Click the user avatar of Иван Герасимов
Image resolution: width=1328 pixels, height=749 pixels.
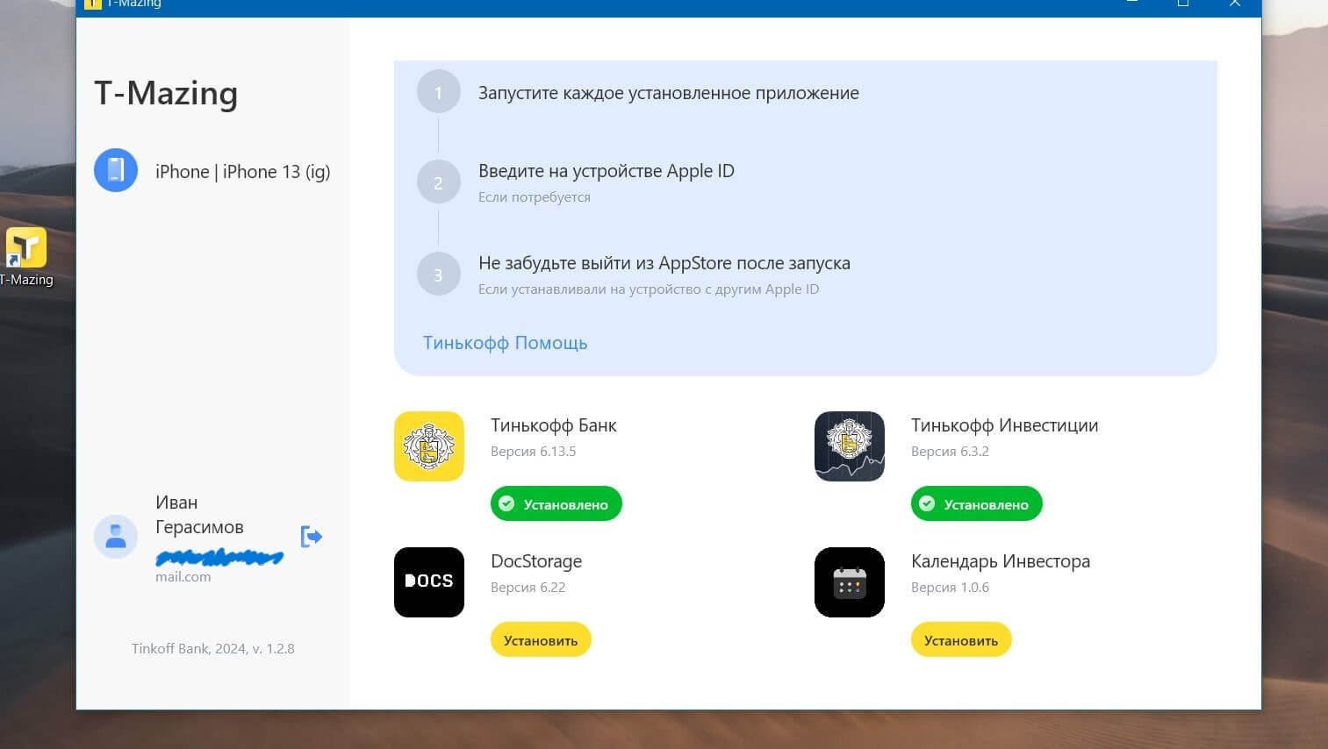coord(116,536)
